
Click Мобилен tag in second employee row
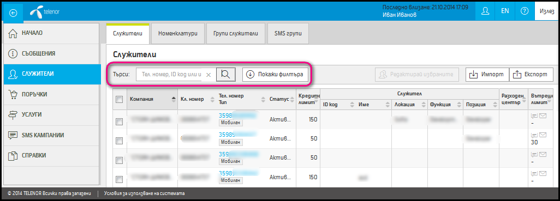[x=231, y=142]
